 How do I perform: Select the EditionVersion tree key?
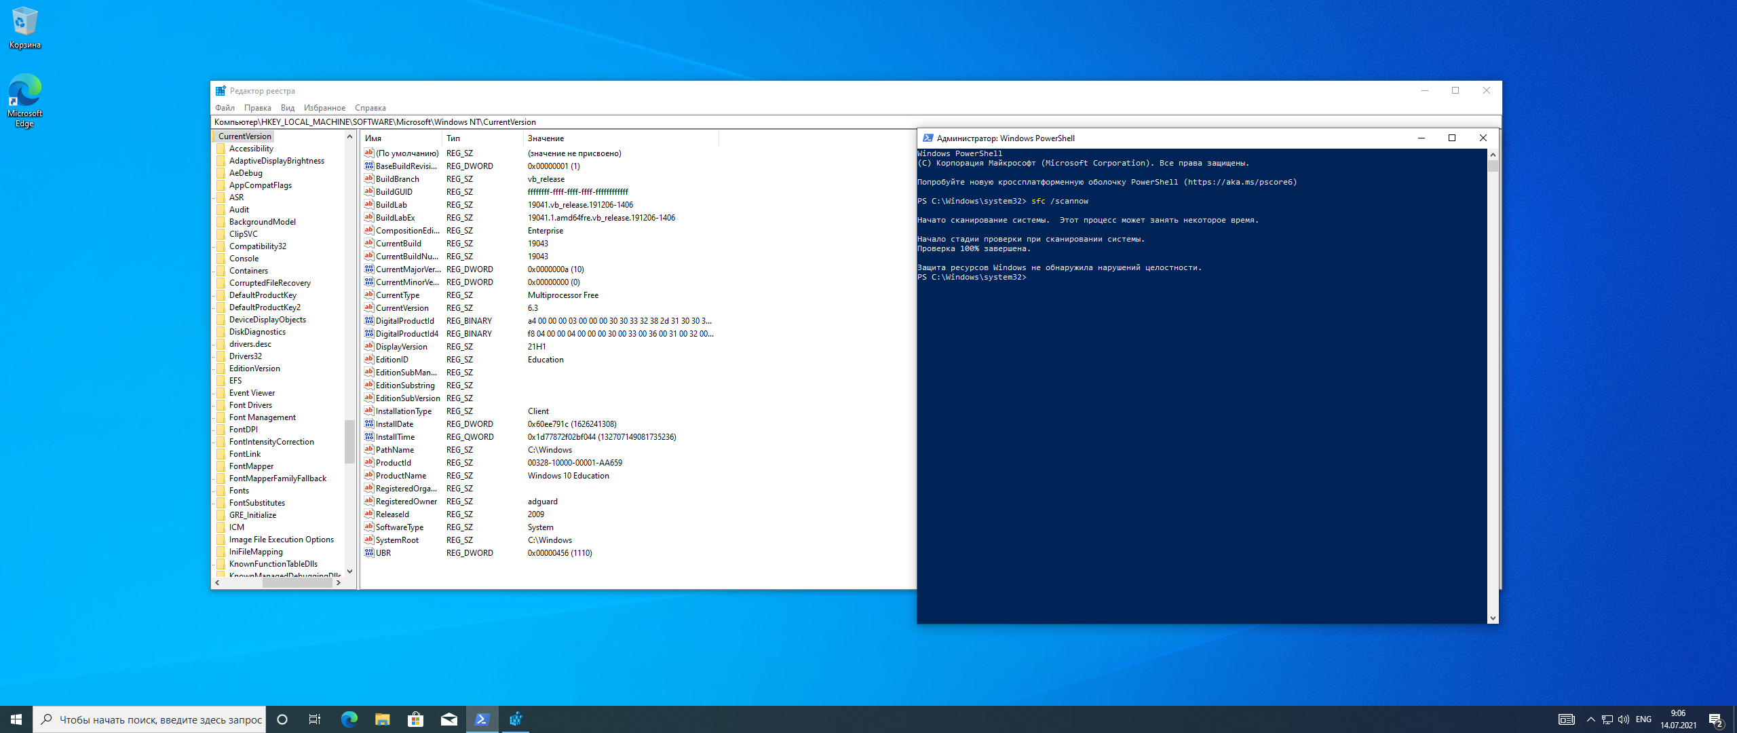point(254,369)
